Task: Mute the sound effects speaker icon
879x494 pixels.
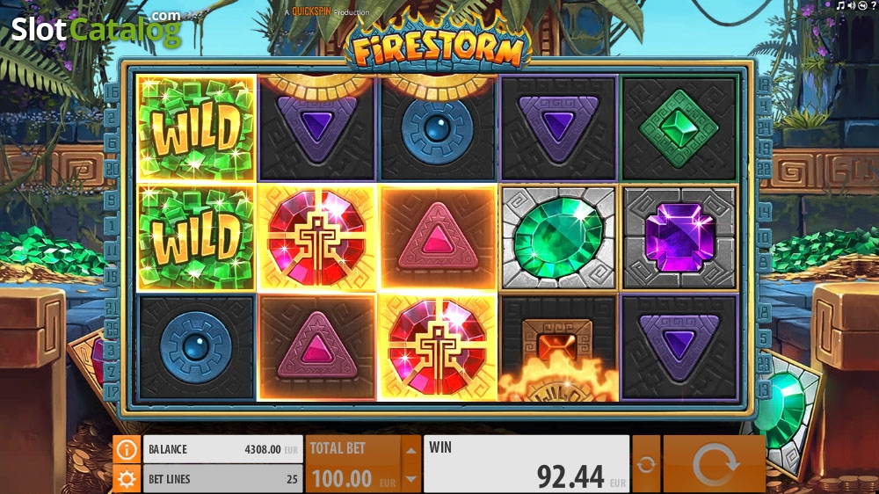Action: click(x=852, y=5)
